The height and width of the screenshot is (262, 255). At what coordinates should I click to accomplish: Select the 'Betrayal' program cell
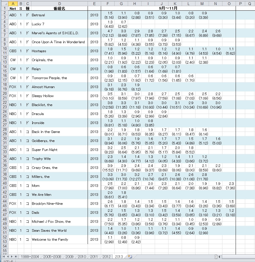[60, 15]
